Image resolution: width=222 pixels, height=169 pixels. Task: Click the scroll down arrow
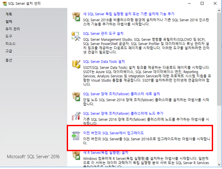pos(219,165)
